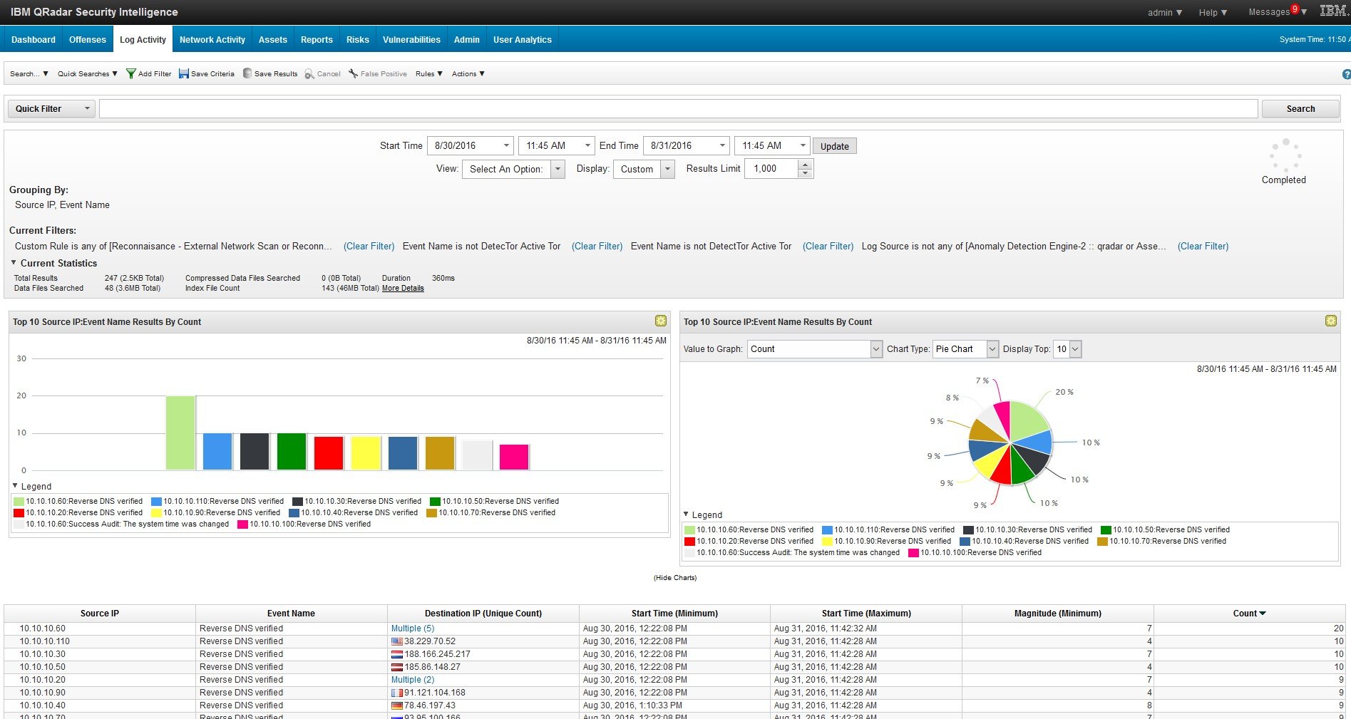Collapse the bar chart Legend
The height and width of the screenshot is (719, 1351).
pyautogui.click(x=16, y=485)
